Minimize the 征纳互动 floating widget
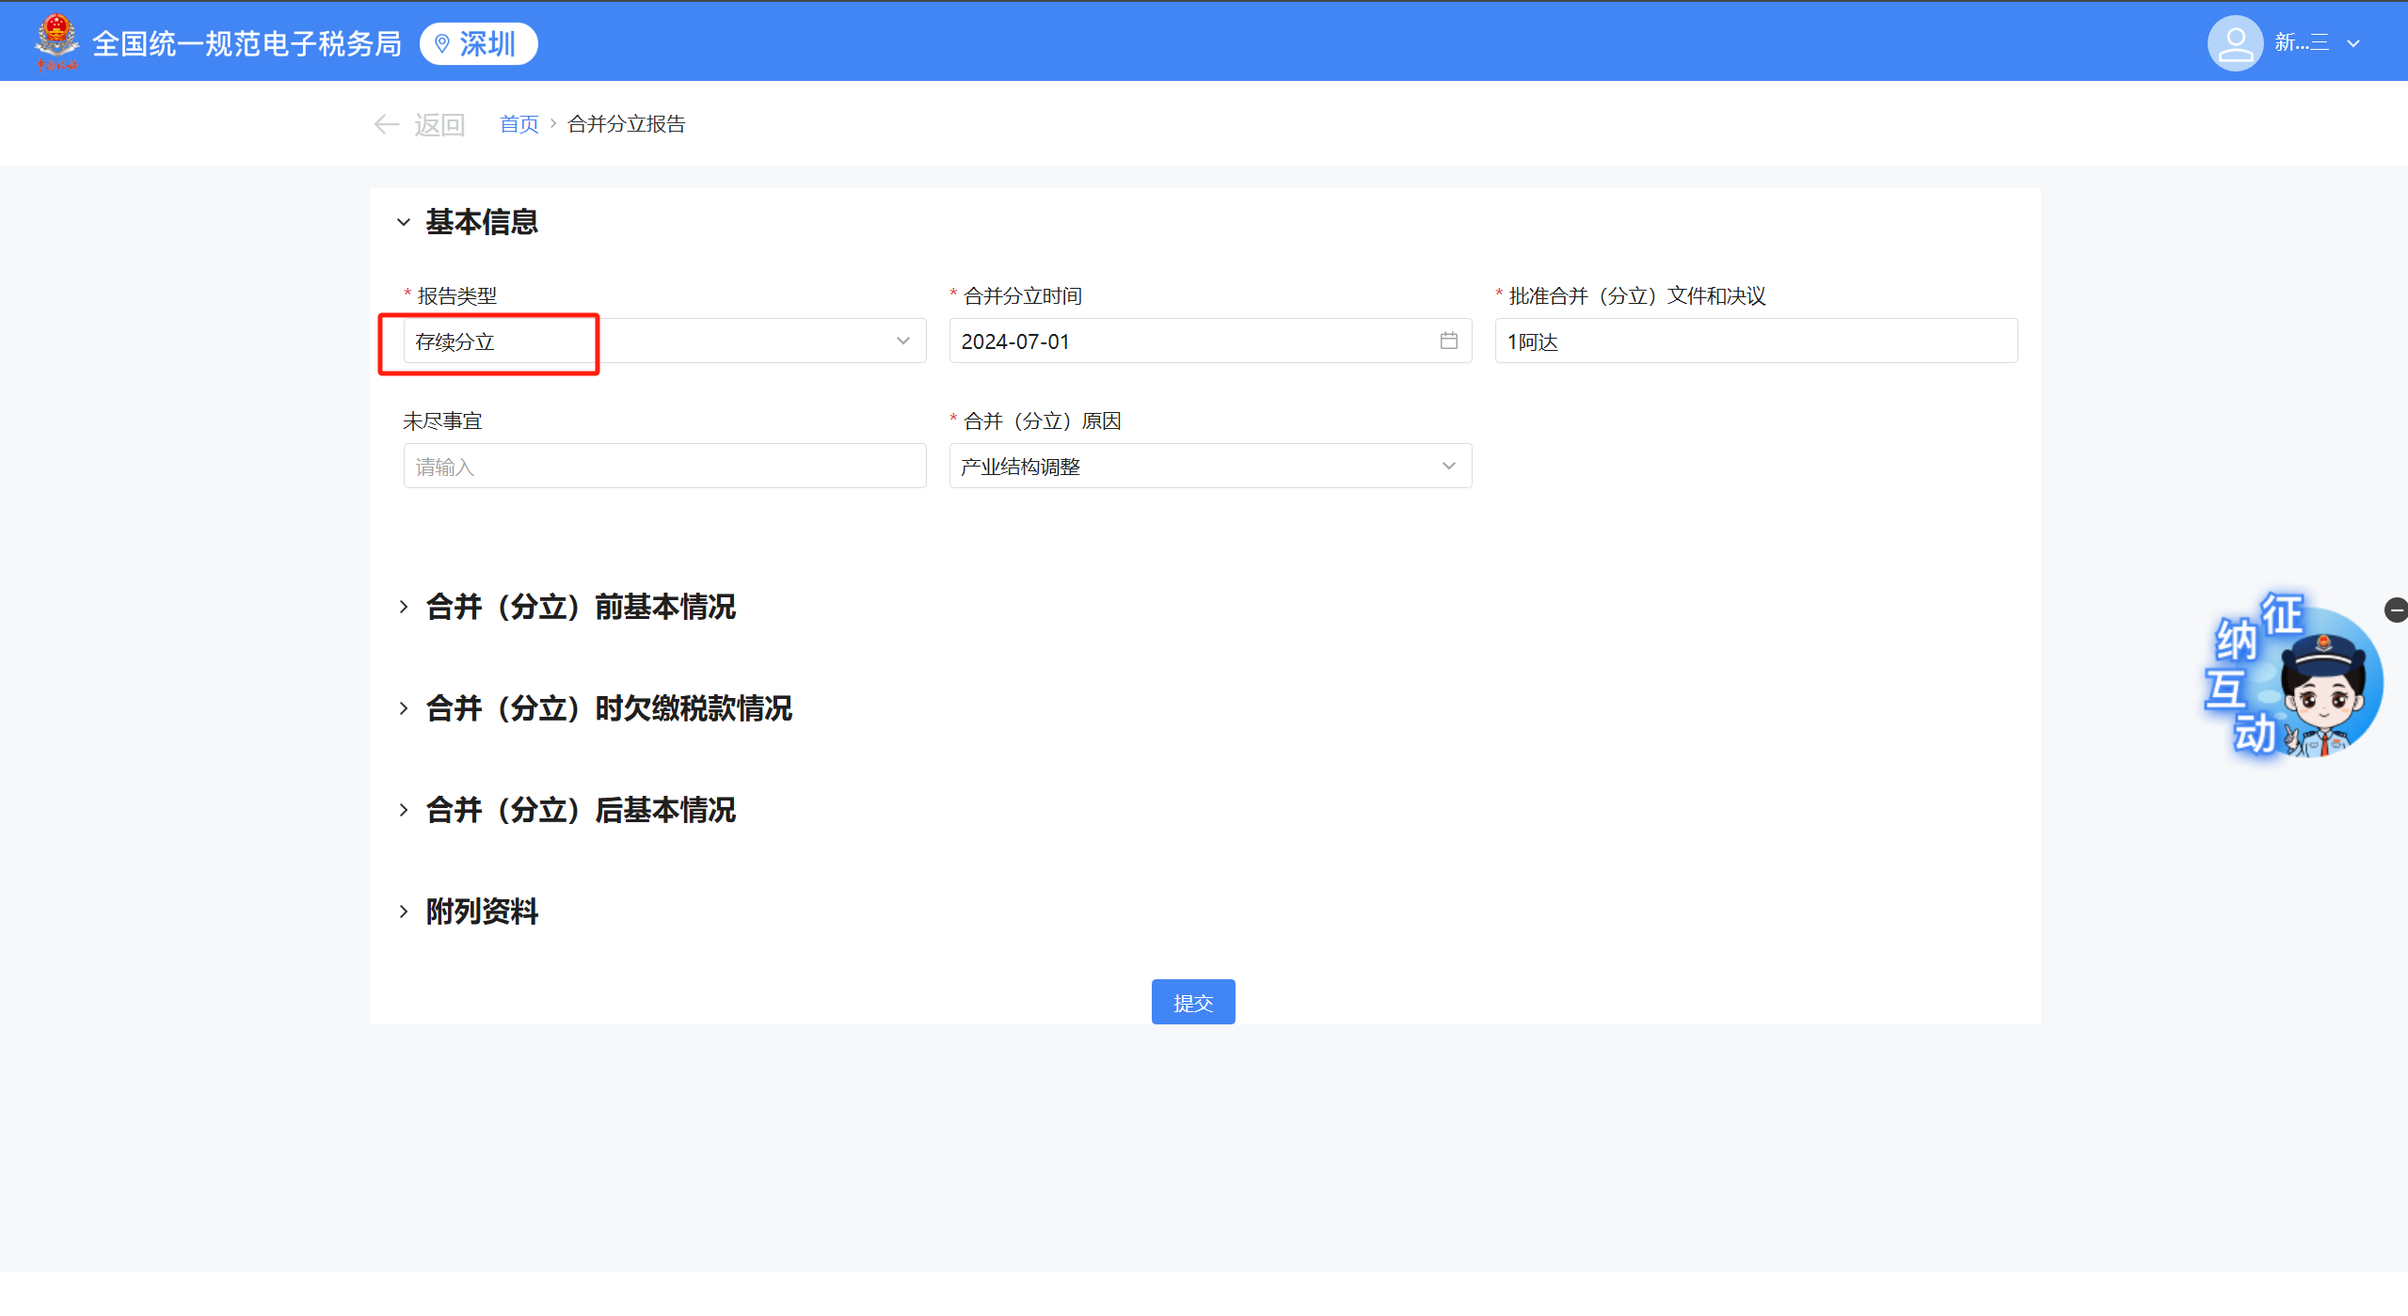Screen dimensions: 2408x1316 coord(2396,610)
